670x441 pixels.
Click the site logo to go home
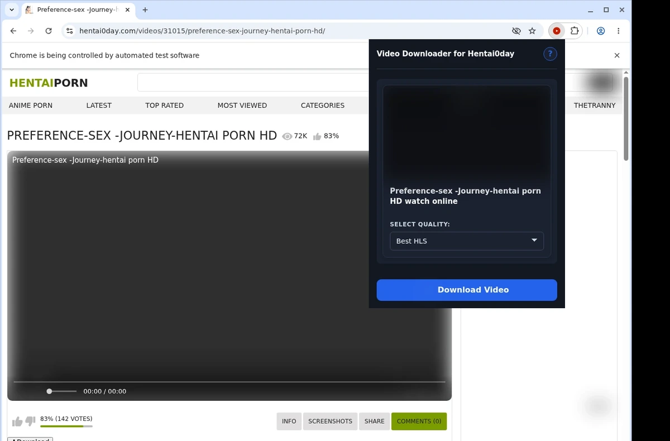click(x=49, y=83)
